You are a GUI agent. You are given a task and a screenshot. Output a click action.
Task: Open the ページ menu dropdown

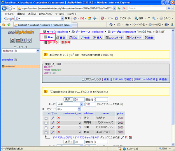(x=147, y=25)
